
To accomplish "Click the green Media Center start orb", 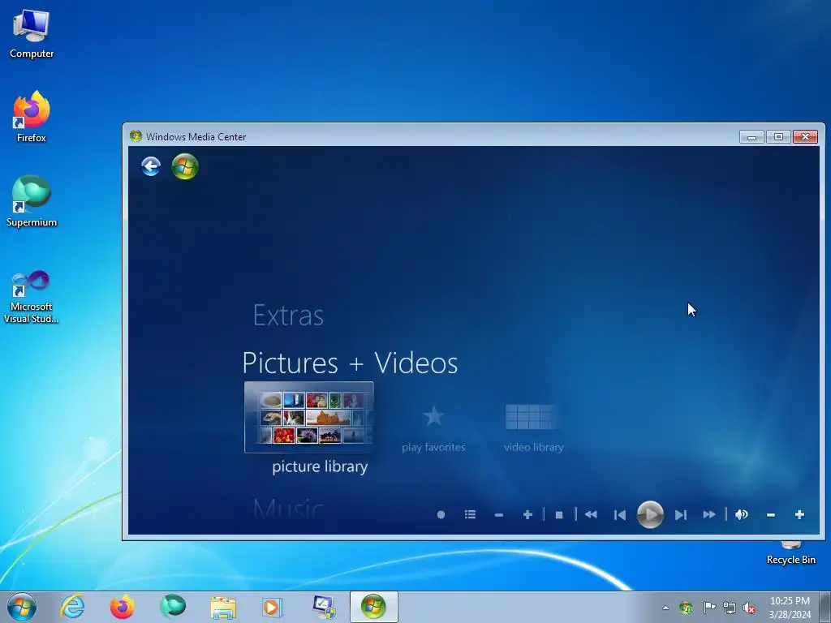I will pos(185,166).
